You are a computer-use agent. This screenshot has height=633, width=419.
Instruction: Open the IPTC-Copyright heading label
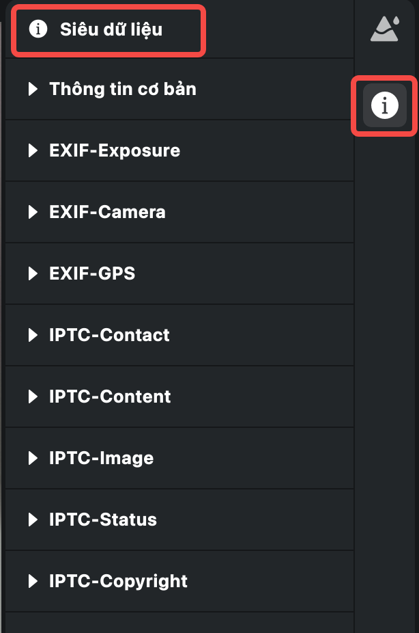tap(119, 582)
